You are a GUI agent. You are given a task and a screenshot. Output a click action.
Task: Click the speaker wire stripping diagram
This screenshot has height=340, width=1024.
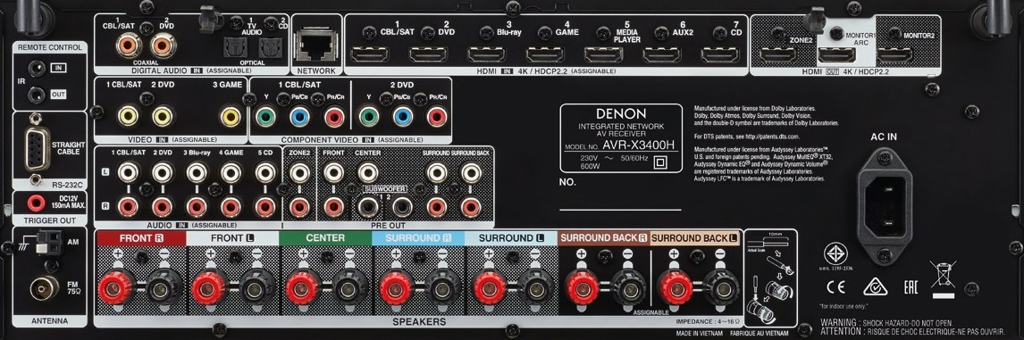click(771, 278)
